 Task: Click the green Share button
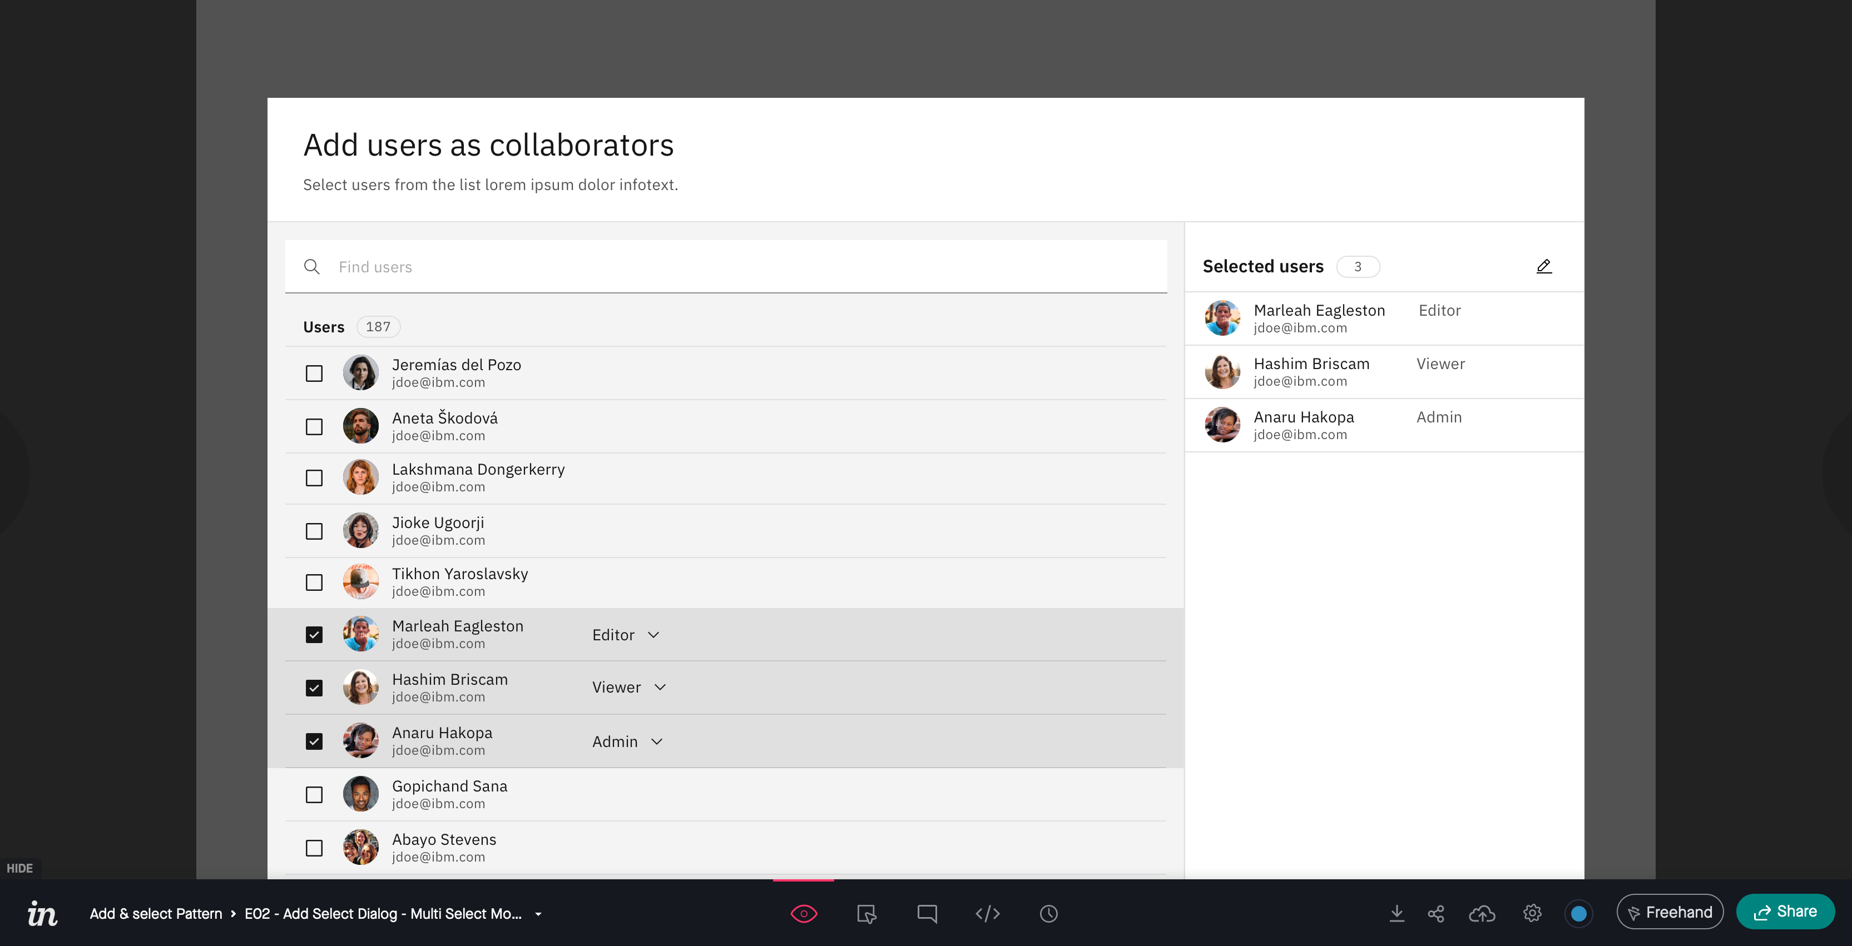[x=1785, y=912]
